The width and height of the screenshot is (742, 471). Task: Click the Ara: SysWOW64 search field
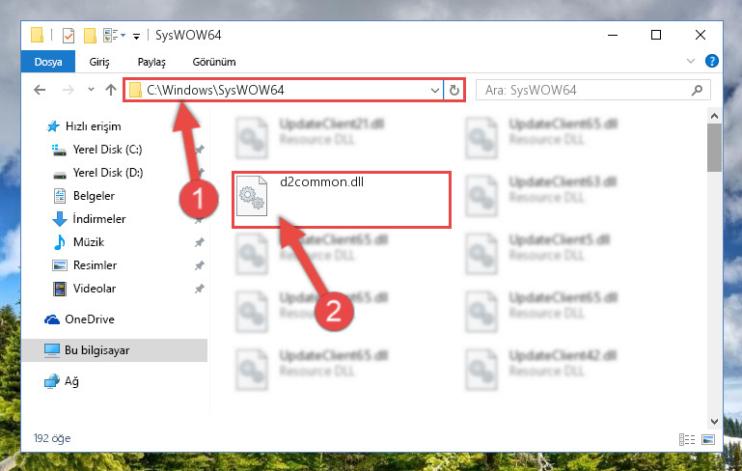[593, 90]
